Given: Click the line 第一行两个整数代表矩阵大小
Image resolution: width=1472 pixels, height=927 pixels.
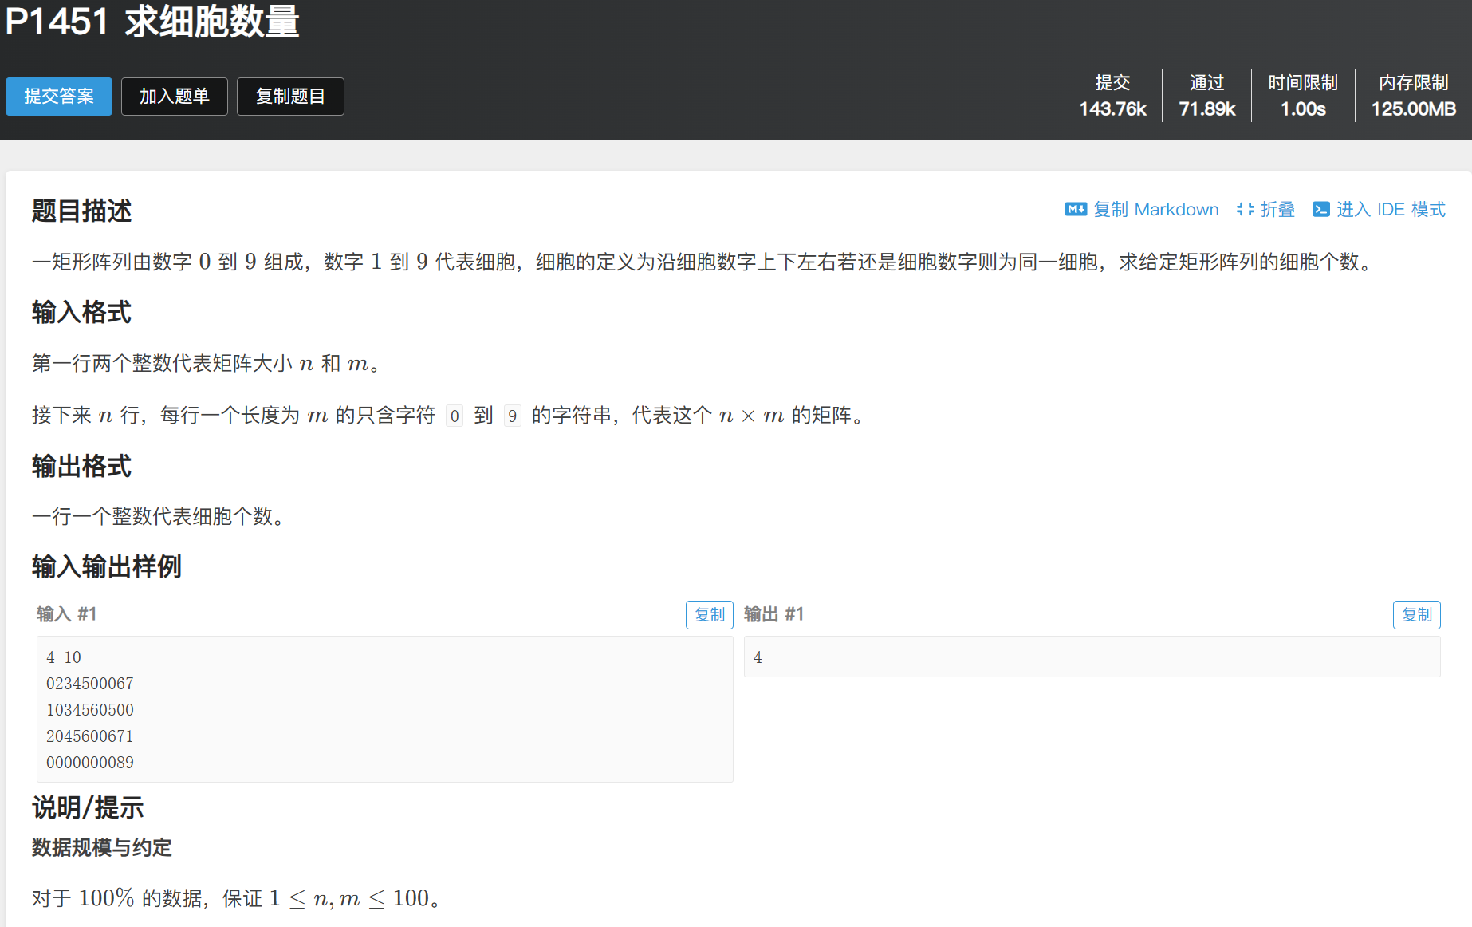Looking at the screenshot, I should (208, 364).
